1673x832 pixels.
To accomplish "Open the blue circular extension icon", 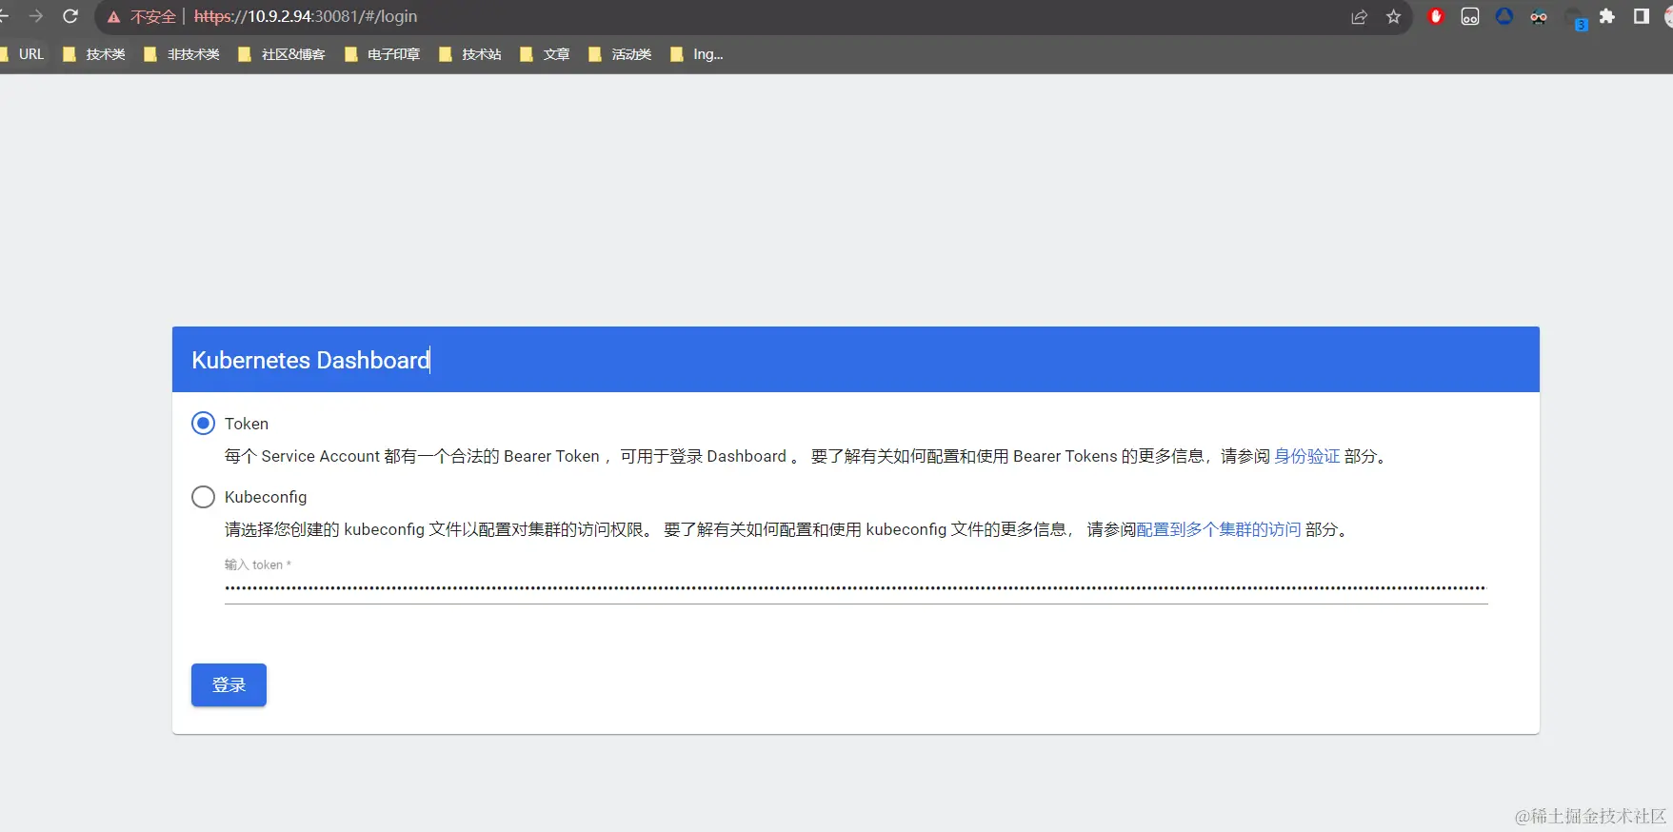I will point(1504,16).
